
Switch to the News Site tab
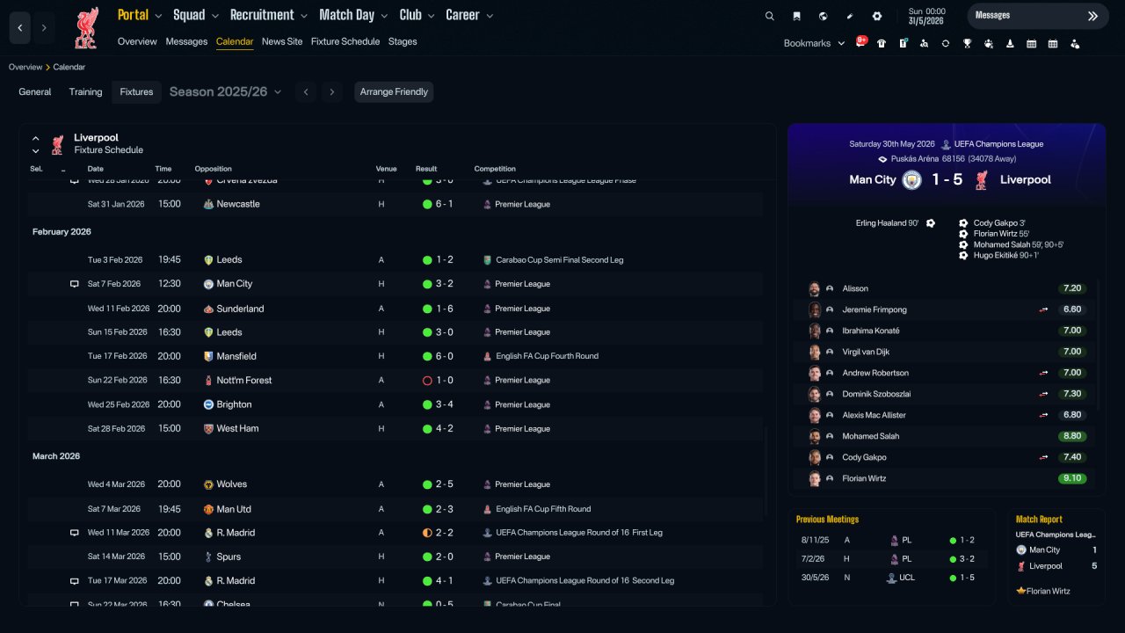(x=282, y=41)
